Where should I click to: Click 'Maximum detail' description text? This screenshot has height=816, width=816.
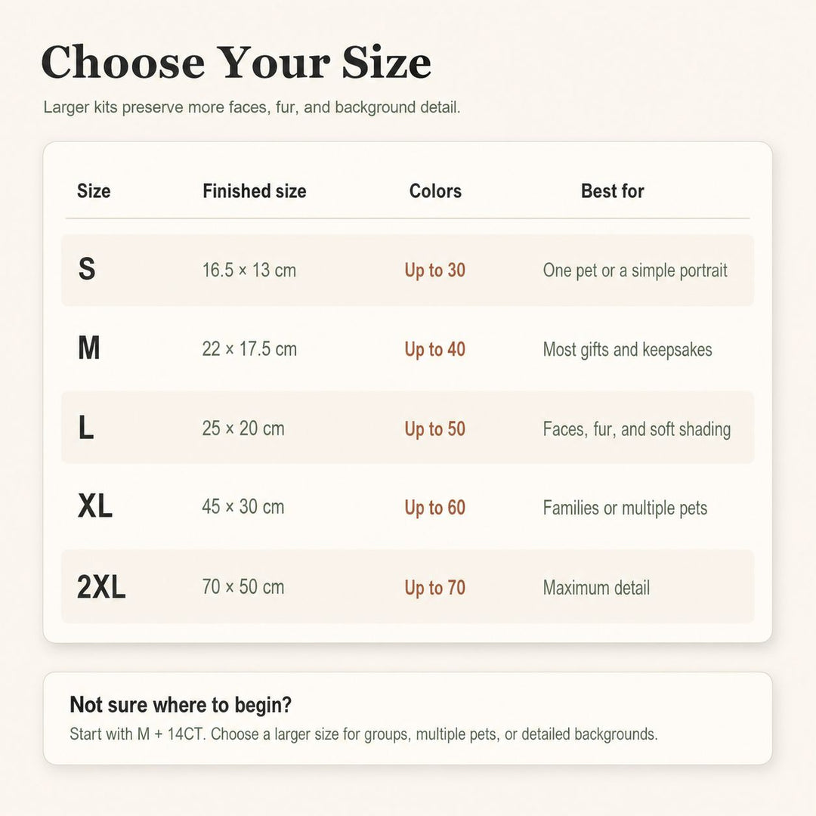[x=596, y=588]
